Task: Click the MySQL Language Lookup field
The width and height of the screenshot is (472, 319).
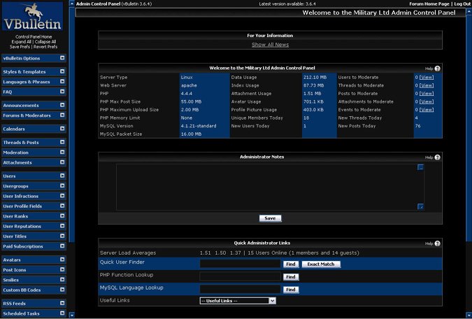Action: pyautogui.click(x=240, y=289)
